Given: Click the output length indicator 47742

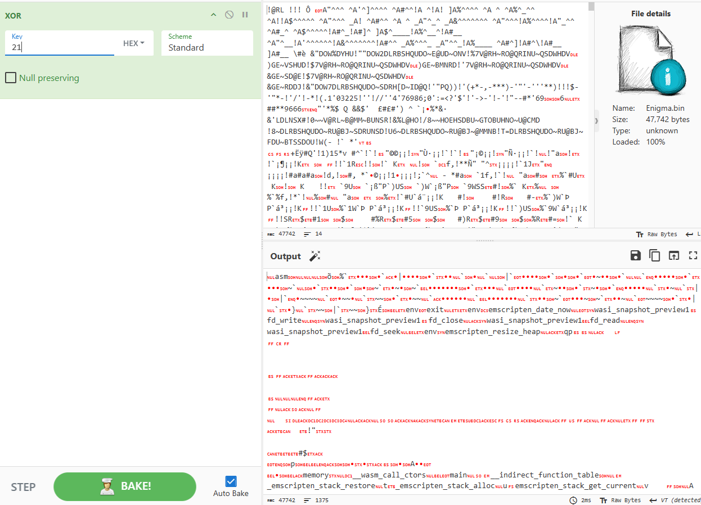Looking at the screenshot, I should coord(281,500).
